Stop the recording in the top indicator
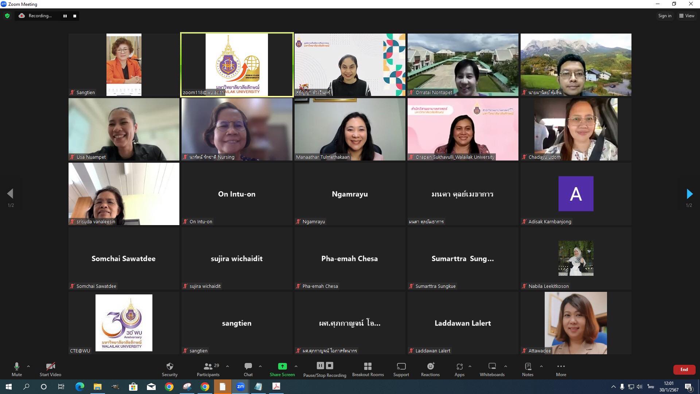 [75, 16]
